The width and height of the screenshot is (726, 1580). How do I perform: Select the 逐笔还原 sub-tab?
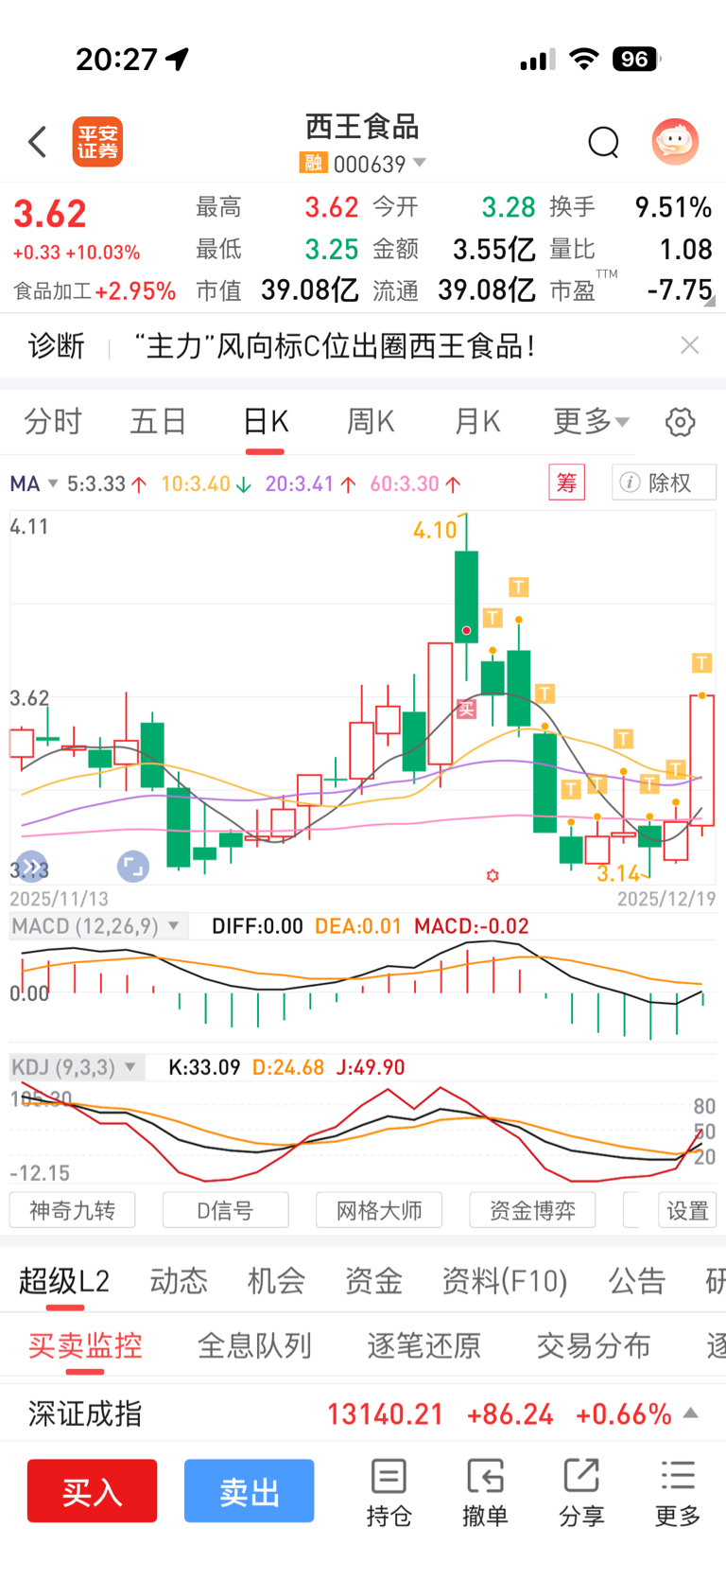tap(423, 1345)
